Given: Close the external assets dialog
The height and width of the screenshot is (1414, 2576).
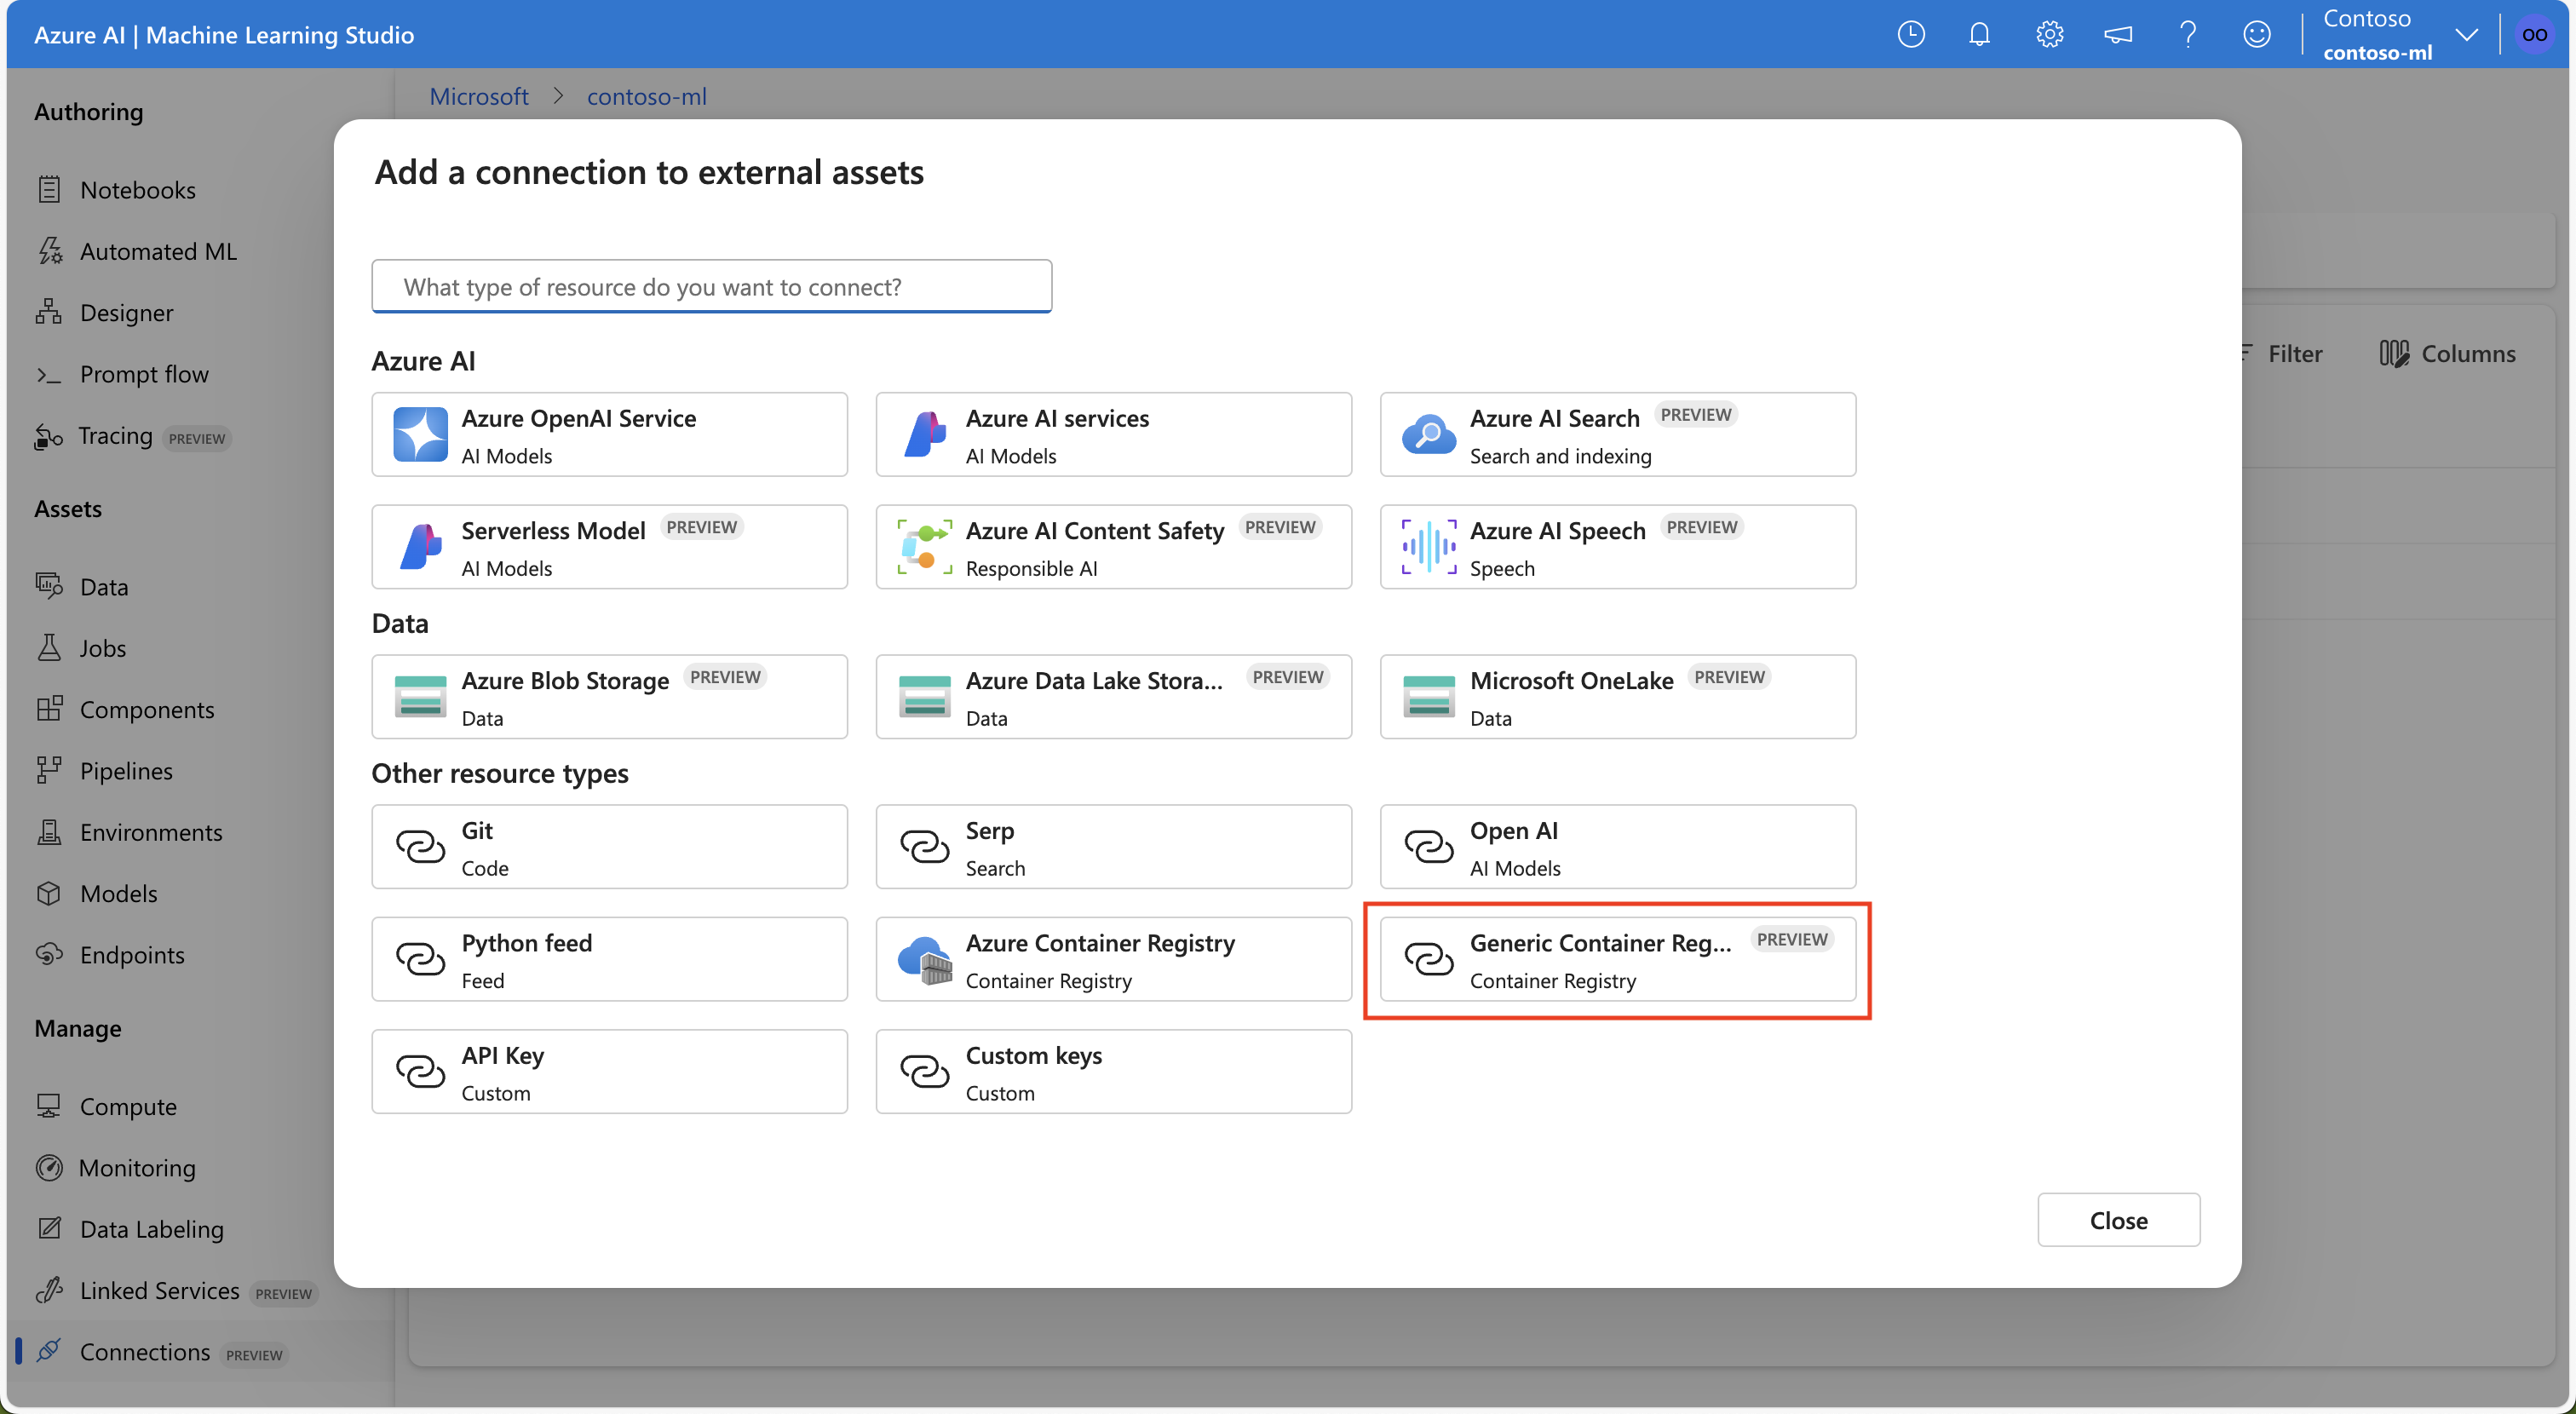Looking at the screenshot, I should click(x=2120, y=1219).
